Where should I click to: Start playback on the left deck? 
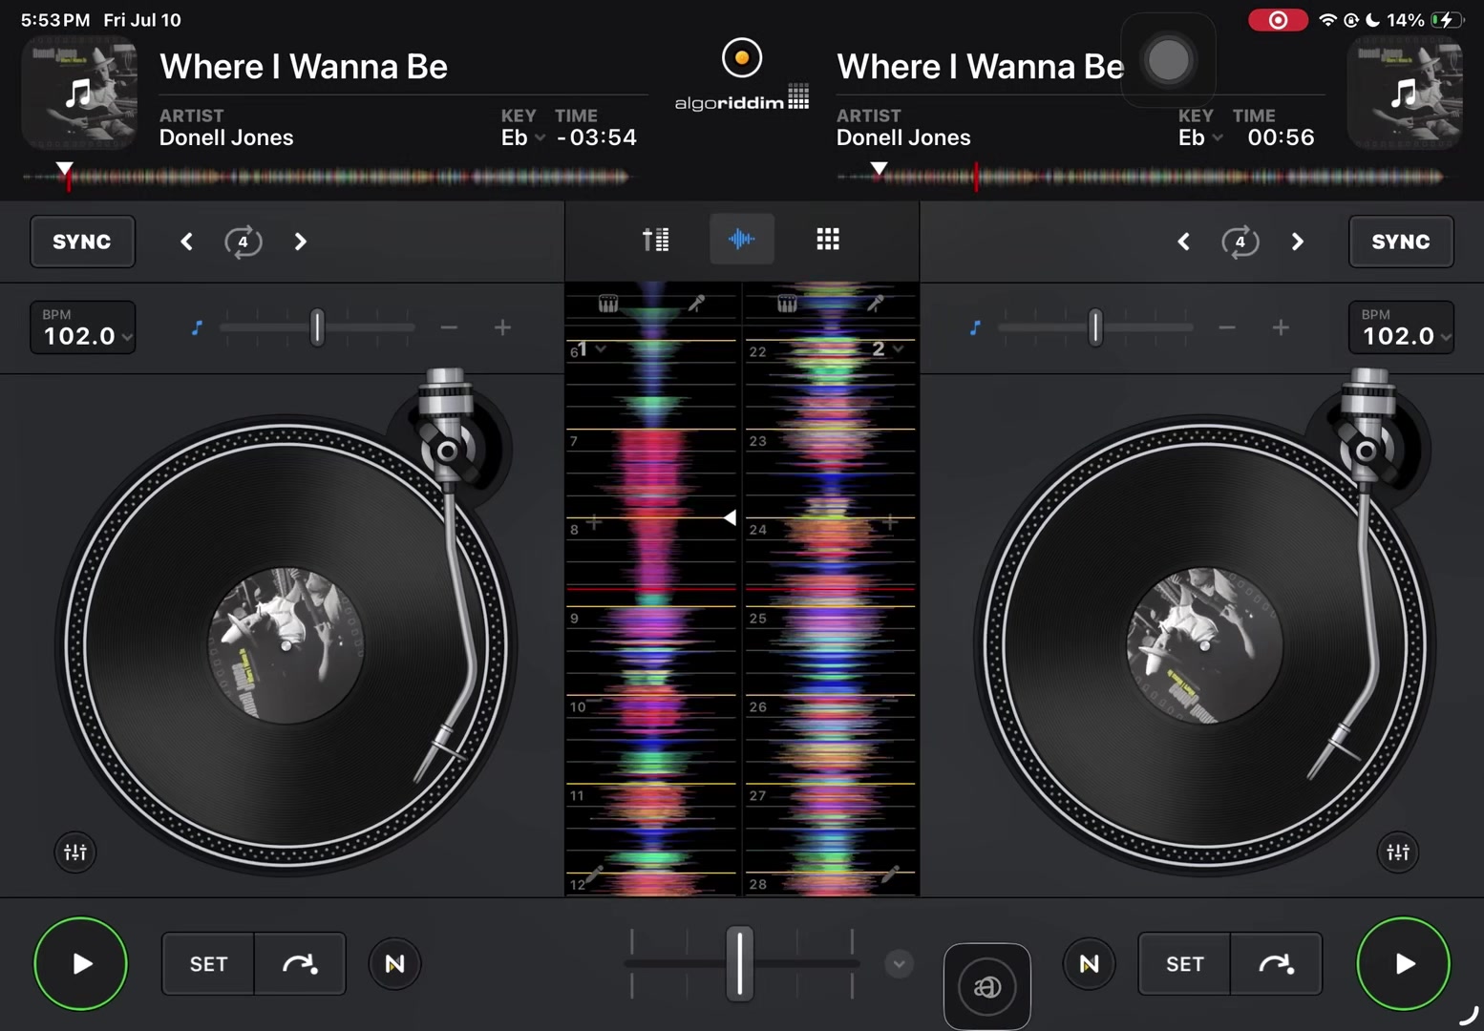click(81, 963)
